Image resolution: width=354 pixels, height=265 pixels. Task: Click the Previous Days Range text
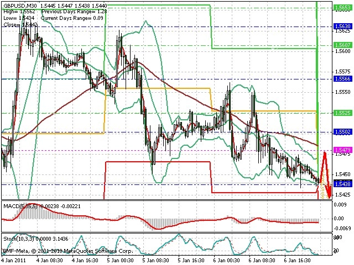[74, 12]
